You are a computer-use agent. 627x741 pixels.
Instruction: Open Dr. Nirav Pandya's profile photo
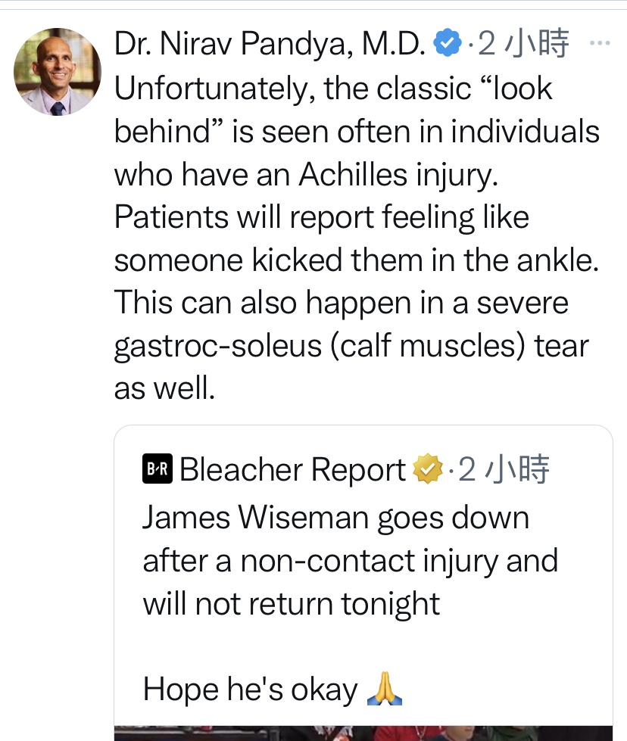58,72
